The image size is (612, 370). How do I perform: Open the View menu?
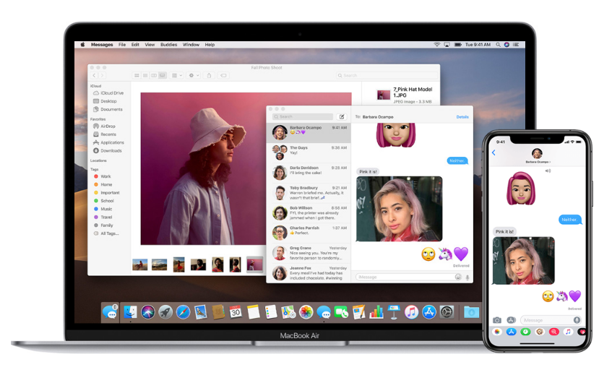[150, 45]
